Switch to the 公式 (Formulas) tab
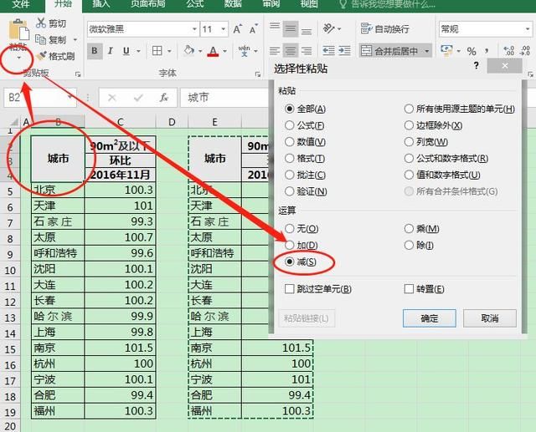 click(195, 4)
